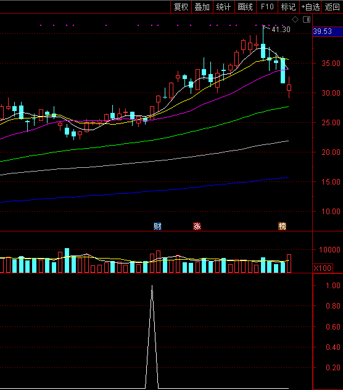Click the 15.00 price axis label
Image resolution: width=343 pixels, height=390 pixels.
click(331, 182)
